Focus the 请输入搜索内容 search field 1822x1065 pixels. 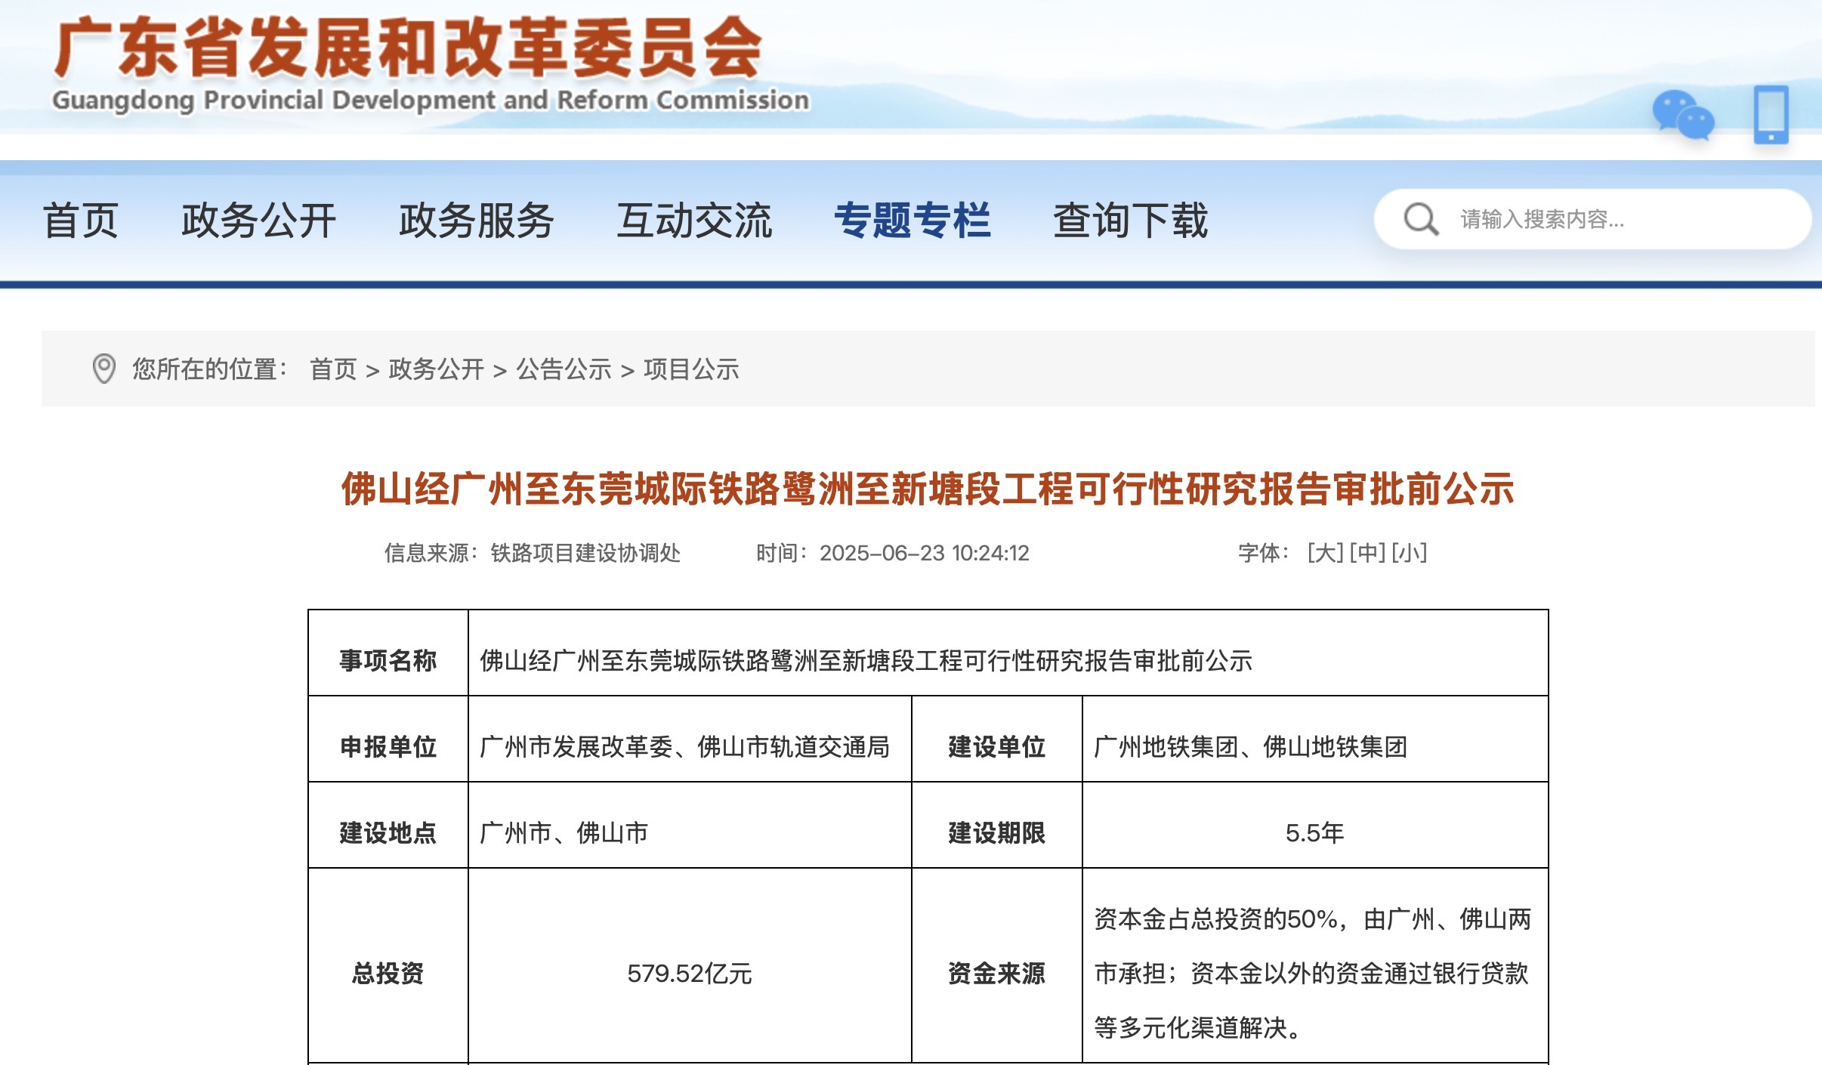point(1592,220)
